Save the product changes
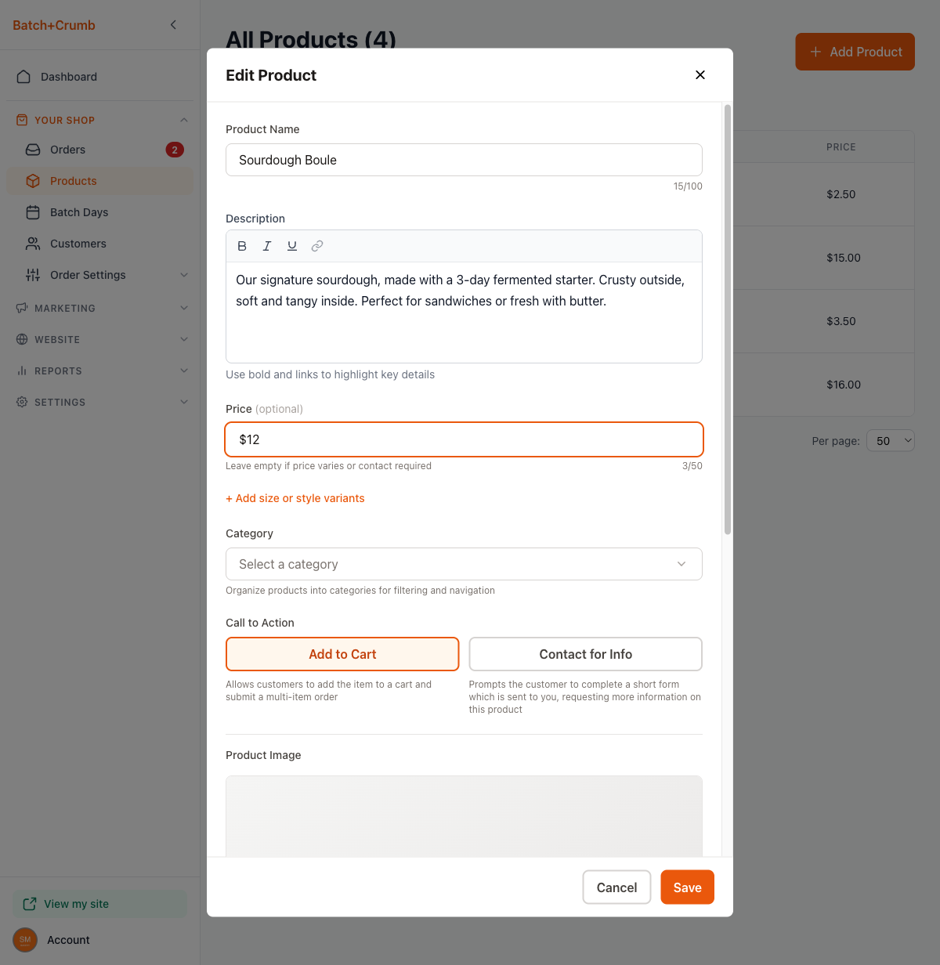 coord(687,887)
